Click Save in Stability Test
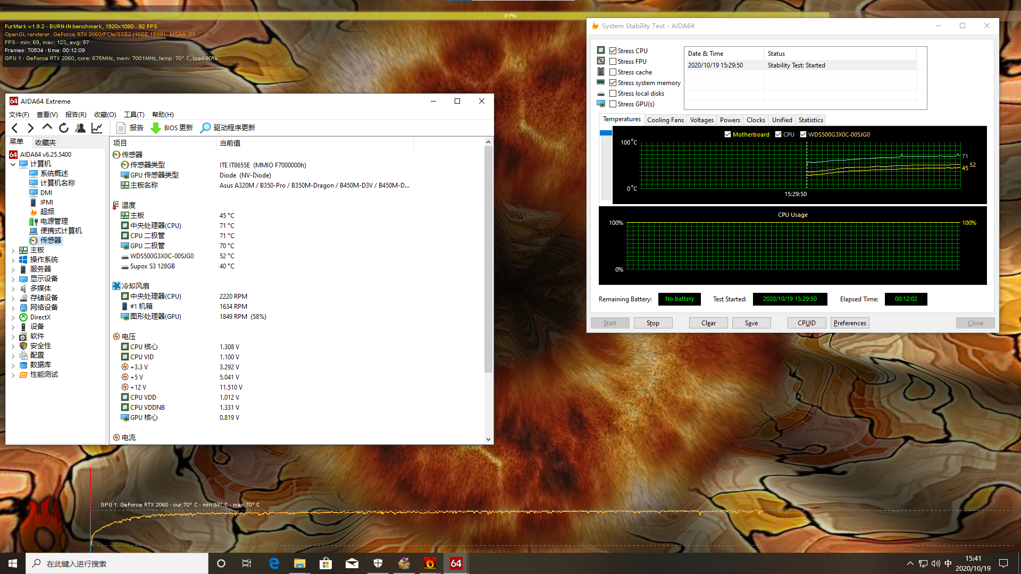The width and height of the screenshot is (1021, 574). 751,323
